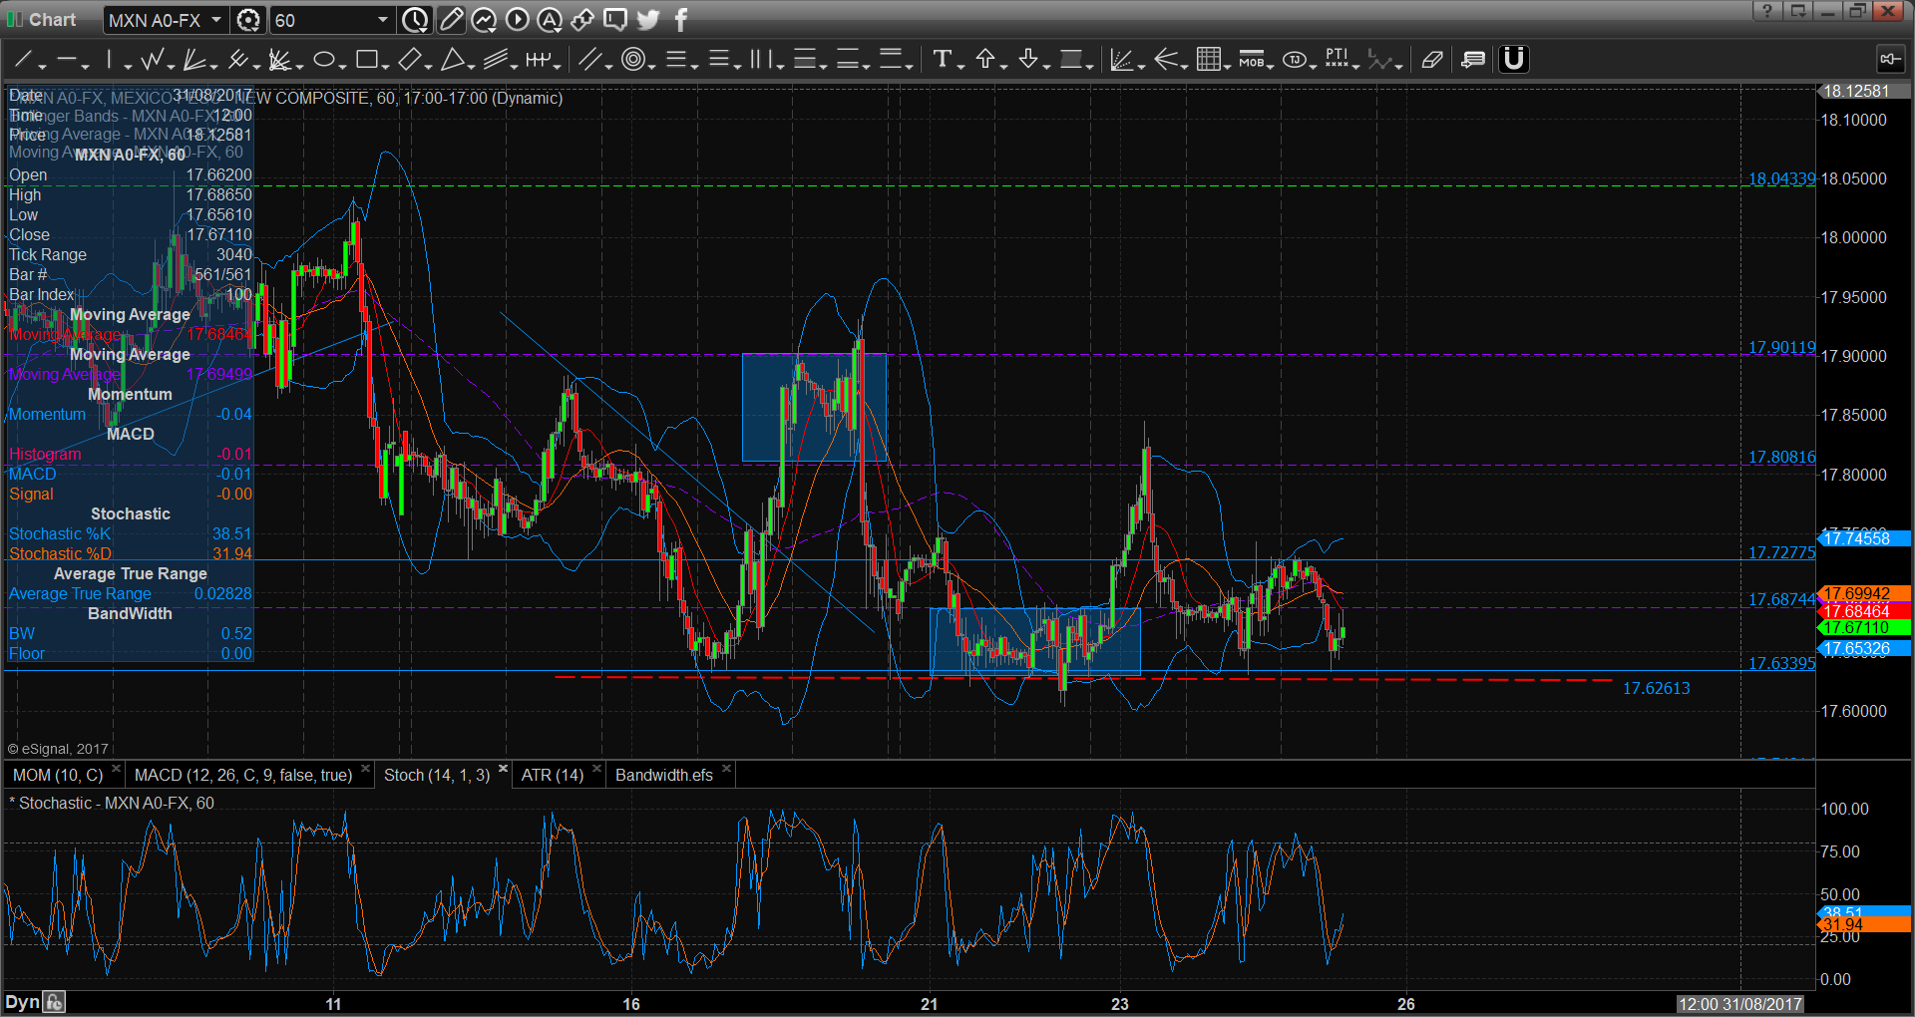Close the Bandwidth.efs tab

coord(727,769)
